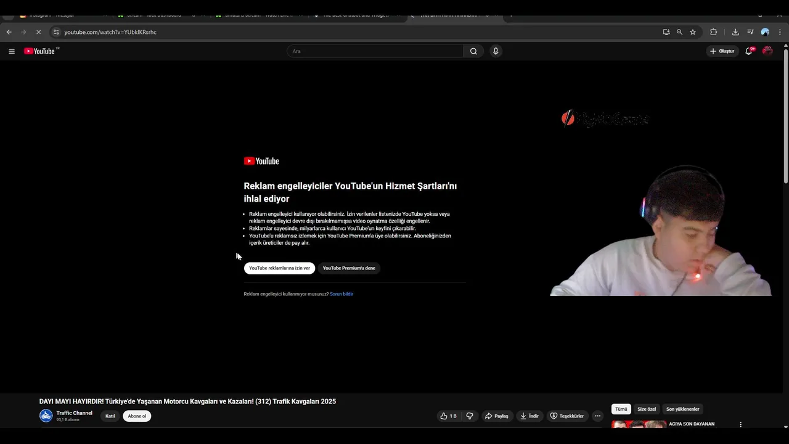This screenshot has width=789, height=444.
Task: Open the YouTube notifications bell
Action: pyautogui.click(x=749, y=51)
